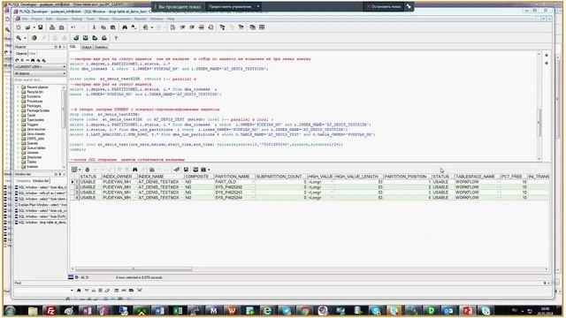
Task: Click the New file toolbar icon
Action: tap(19, 27)
